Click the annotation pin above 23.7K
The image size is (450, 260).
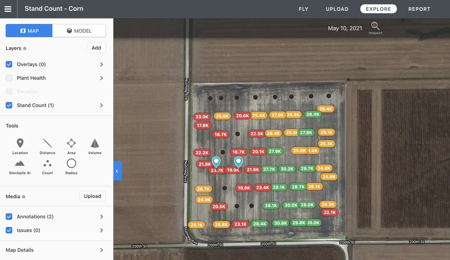coord(216,162)
